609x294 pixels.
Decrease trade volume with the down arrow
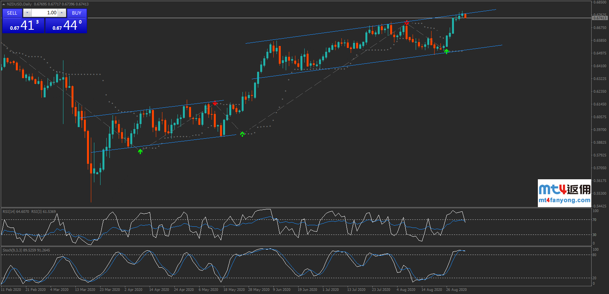point(27,13)
